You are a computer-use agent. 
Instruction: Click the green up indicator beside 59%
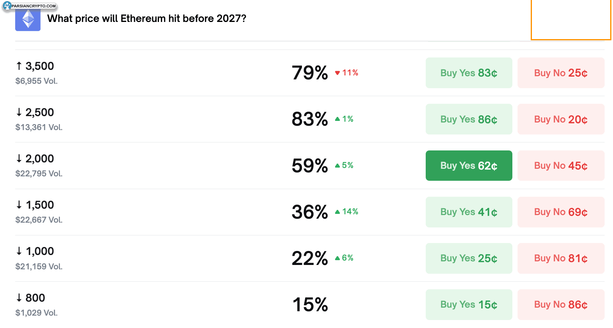coord(344,165)
